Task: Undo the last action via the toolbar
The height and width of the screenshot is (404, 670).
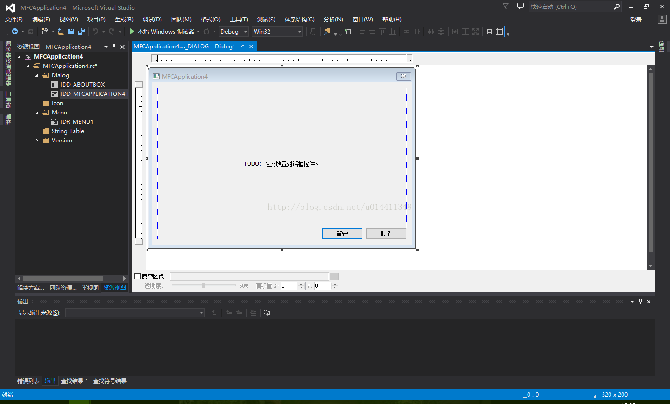Action: click(95, 31)
